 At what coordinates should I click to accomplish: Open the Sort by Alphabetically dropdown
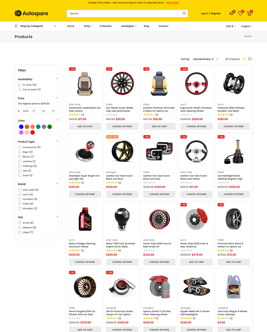[x=206, y=59]
